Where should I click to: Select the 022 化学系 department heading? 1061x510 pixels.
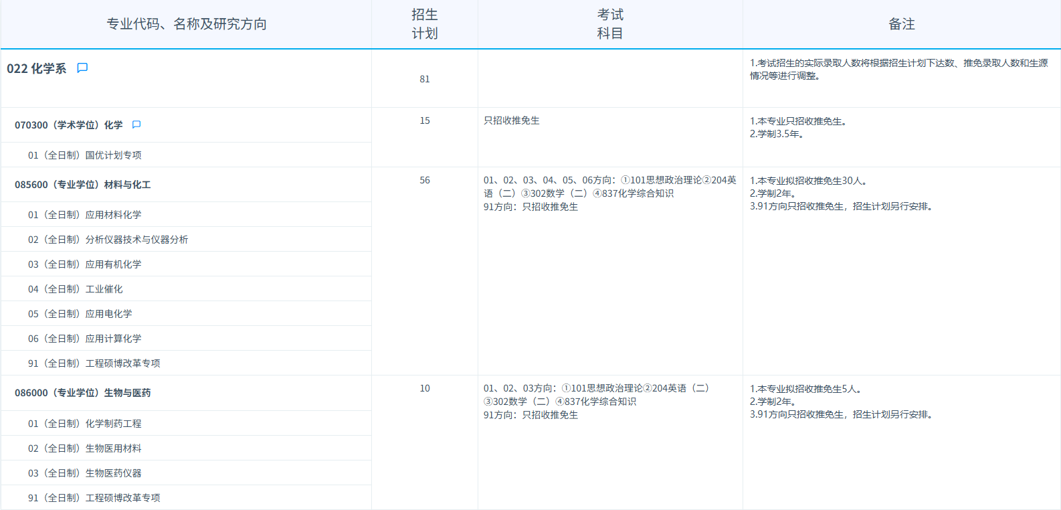(x=37, y=69)
